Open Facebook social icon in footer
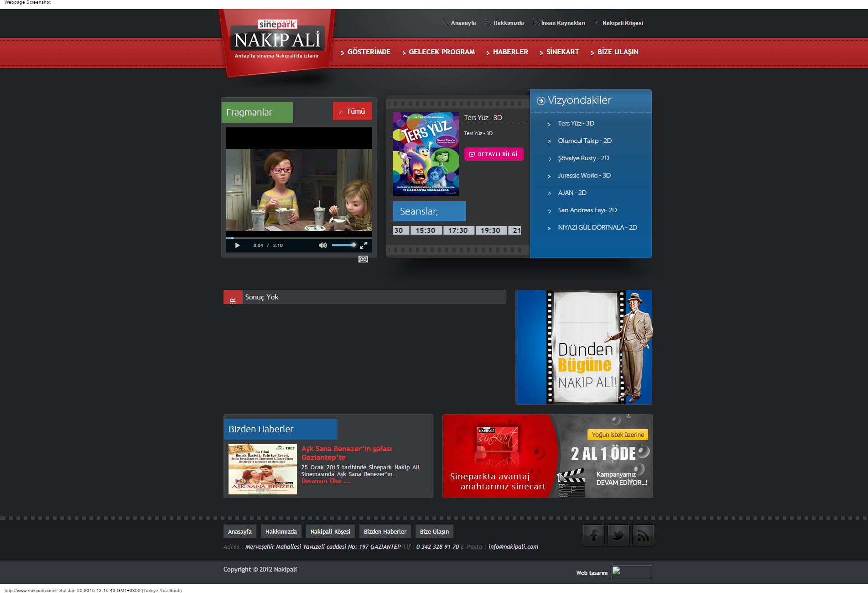Image resolution: width=868 pixels, height=593 pixels. tap(594, 535)
